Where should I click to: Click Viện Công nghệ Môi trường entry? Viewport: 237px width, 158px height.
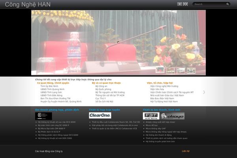(x=164, y=86)
